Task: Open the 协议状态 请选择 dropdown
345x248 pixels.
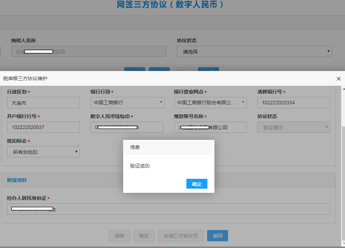Action: [254, 52]
